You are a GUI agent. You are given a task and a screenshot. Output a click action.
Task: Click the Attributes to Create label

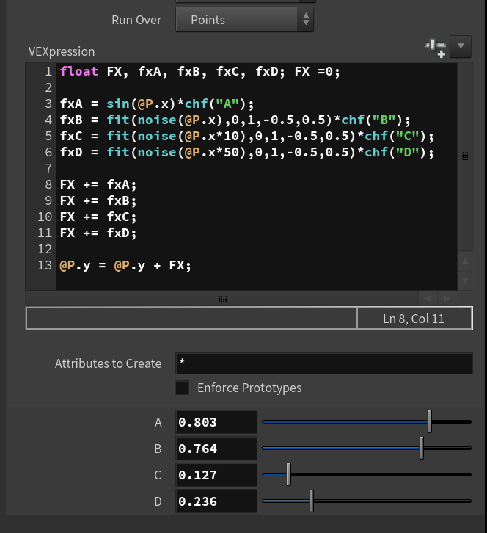[x=108, y=363]
